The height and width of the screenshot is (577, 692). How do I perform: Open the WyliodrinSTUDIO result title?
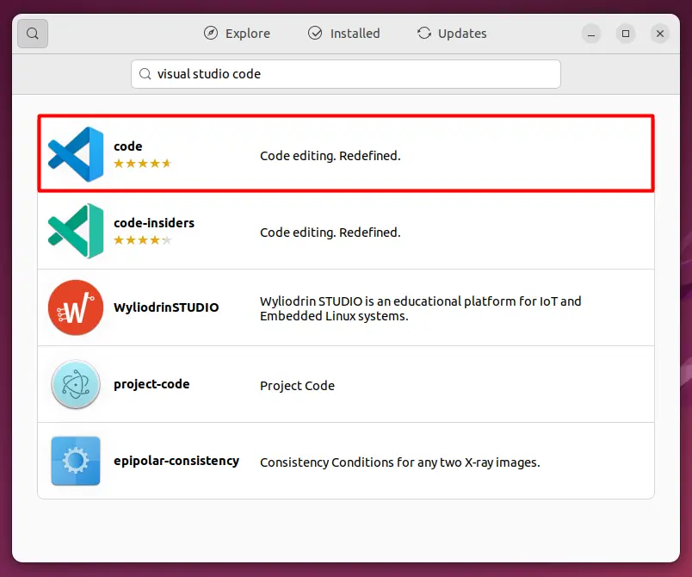point(166,307)
